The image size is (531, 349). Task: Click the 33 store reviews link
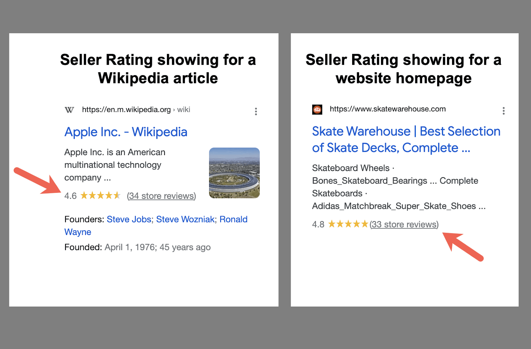404,224
